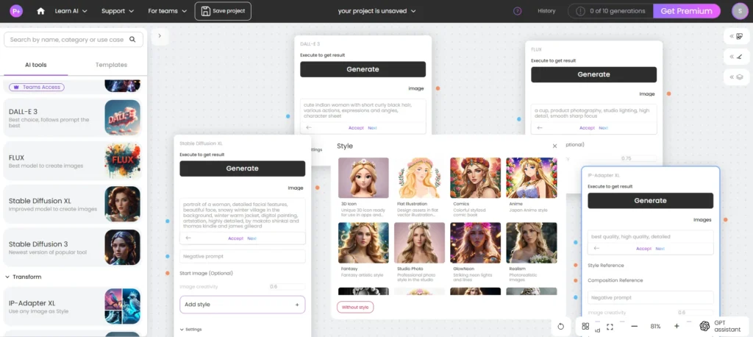
Task: Click Generate in the DALL-E 3 node
Action: click(x=363, y=69)
